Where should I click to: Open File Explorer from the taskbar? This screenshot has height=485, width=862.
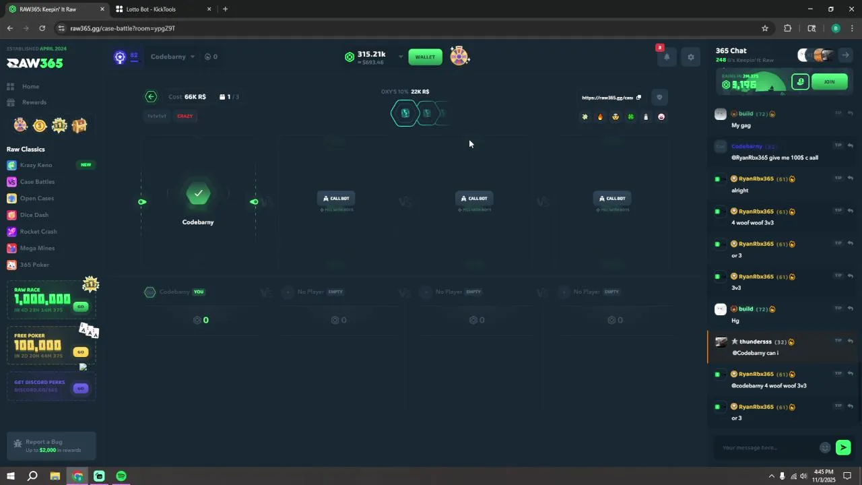55,476
